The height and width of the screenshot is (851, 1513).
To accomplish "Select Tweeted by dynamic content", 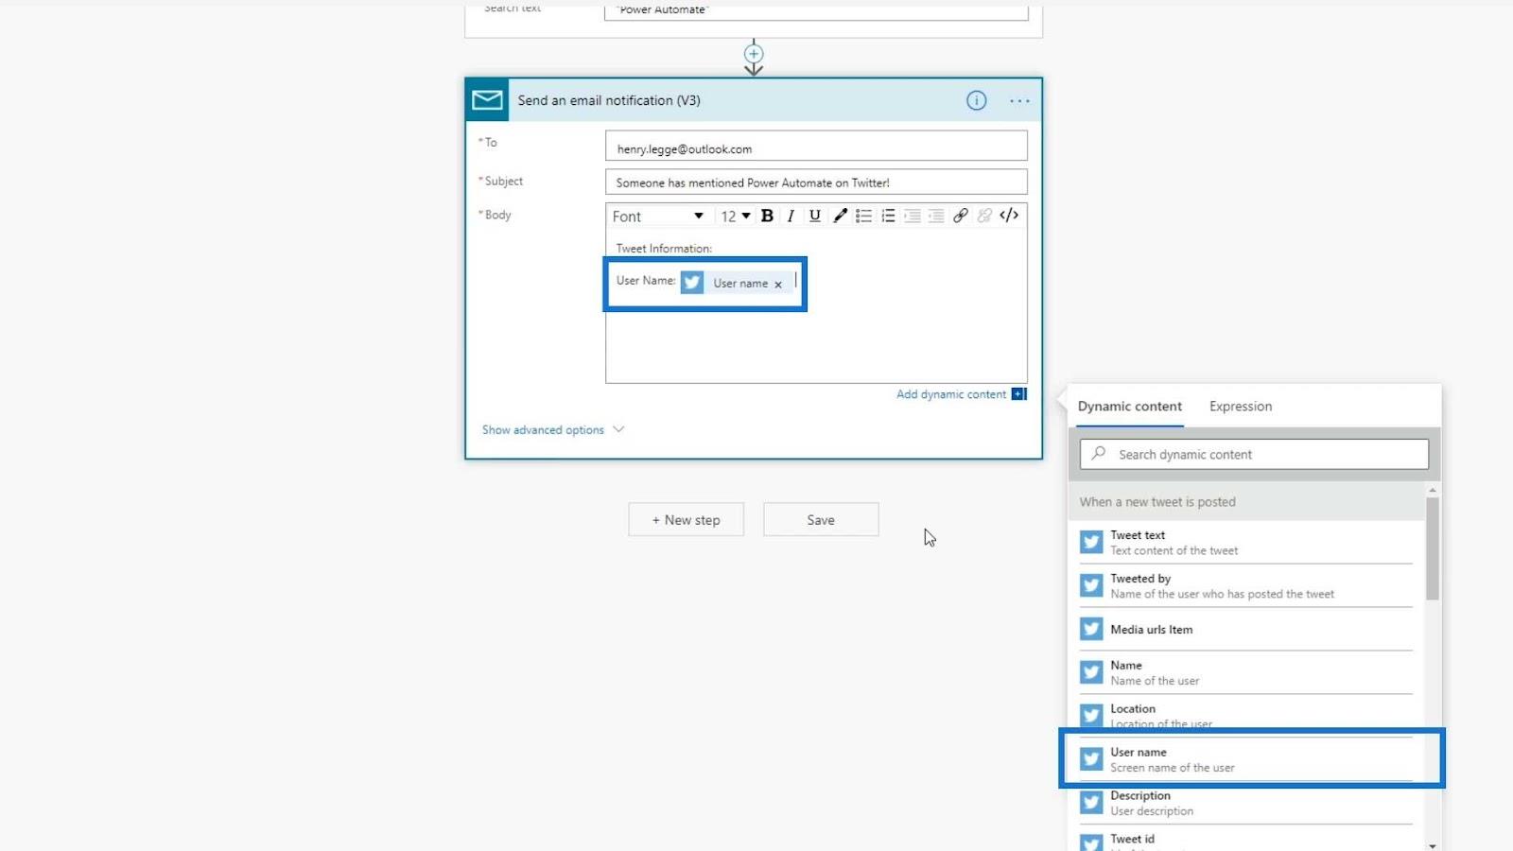I will (x=1246, y=586).
